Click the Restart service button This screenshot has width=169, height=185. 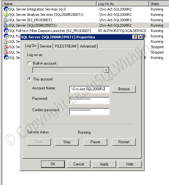(124, 142)
